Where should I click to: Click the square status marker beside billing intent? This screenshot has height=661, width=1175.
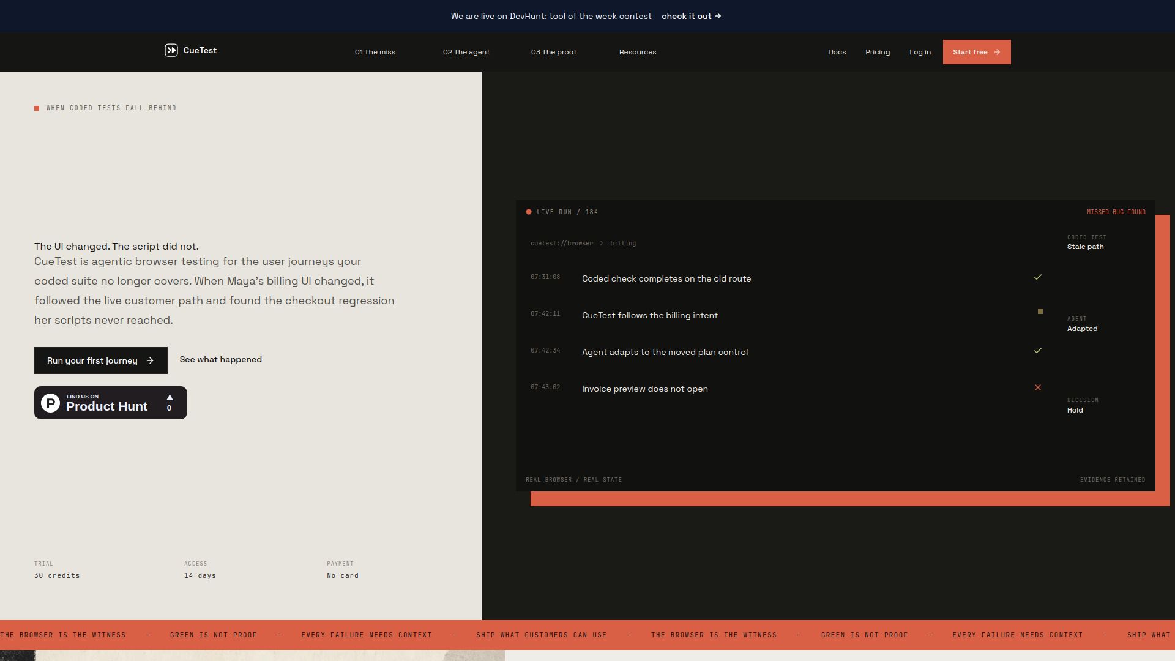tap(1040, 312)
